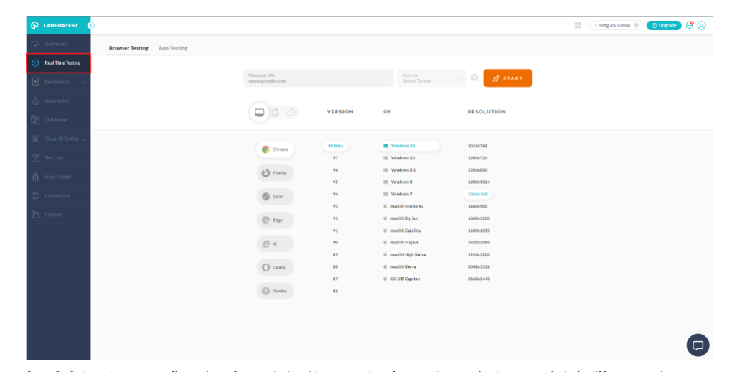Select the desktop device icon
The width and height of the screenshot is (732, 372).
[260, 113]
